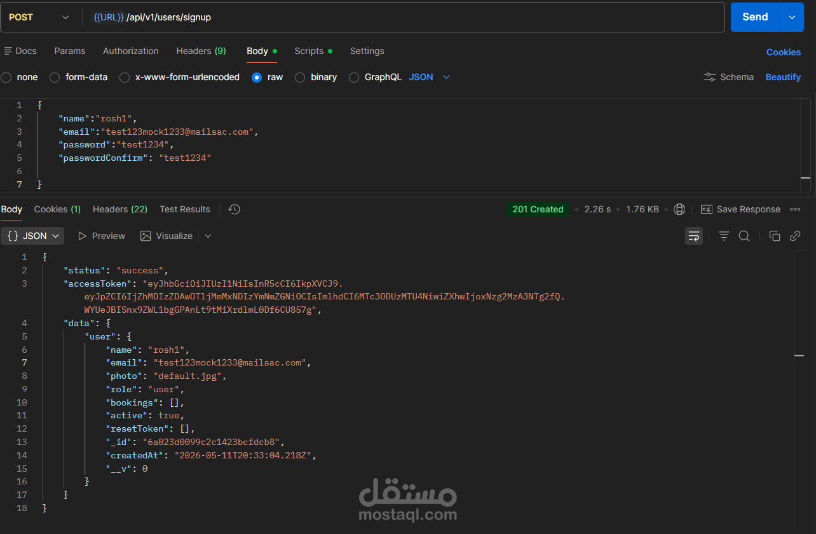Click the response filter icon
The width and height of the screenshot is (816, 534).
(x=724, y=236)
